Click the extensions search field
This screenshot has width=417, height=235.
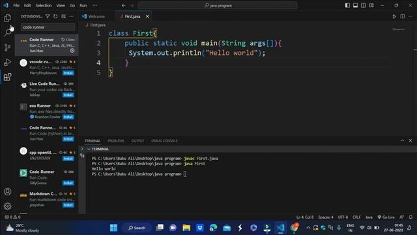[x=48, y=27]
